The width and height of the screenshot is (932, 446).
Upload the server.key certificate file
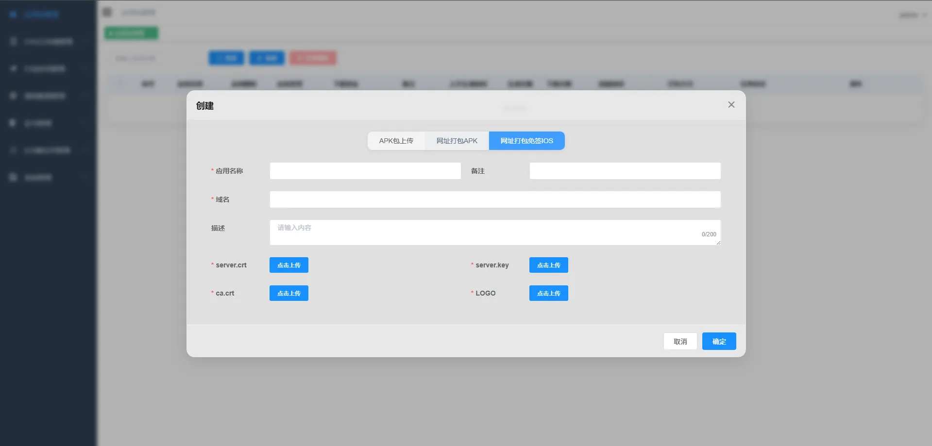coord(548,265)
